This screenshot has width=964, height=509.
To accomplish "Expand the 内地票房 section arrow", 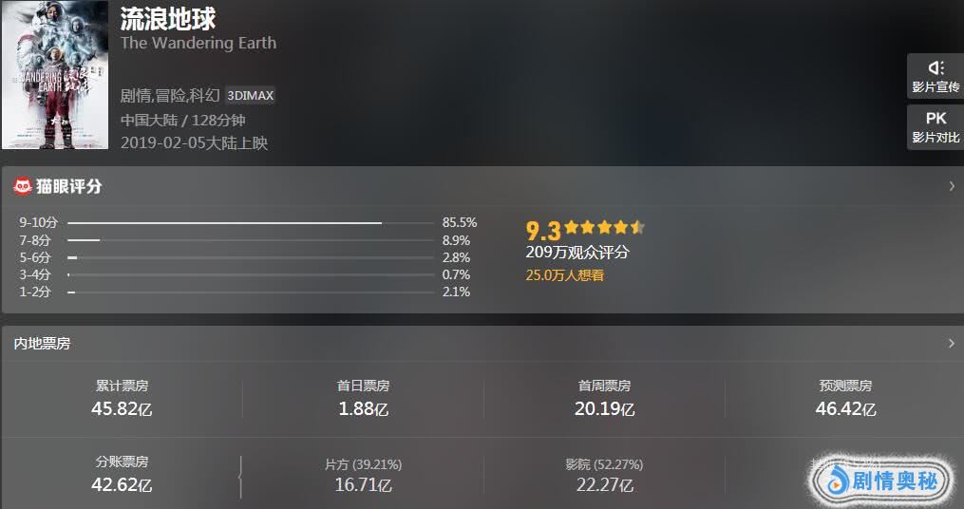I will 951,343.
